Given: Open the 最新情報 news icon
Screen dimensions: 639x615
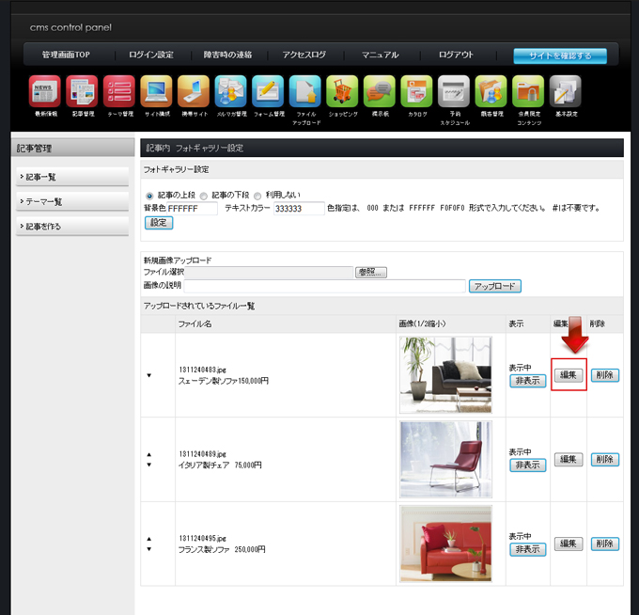Looking at the screenshot, I should click(44, 92).
